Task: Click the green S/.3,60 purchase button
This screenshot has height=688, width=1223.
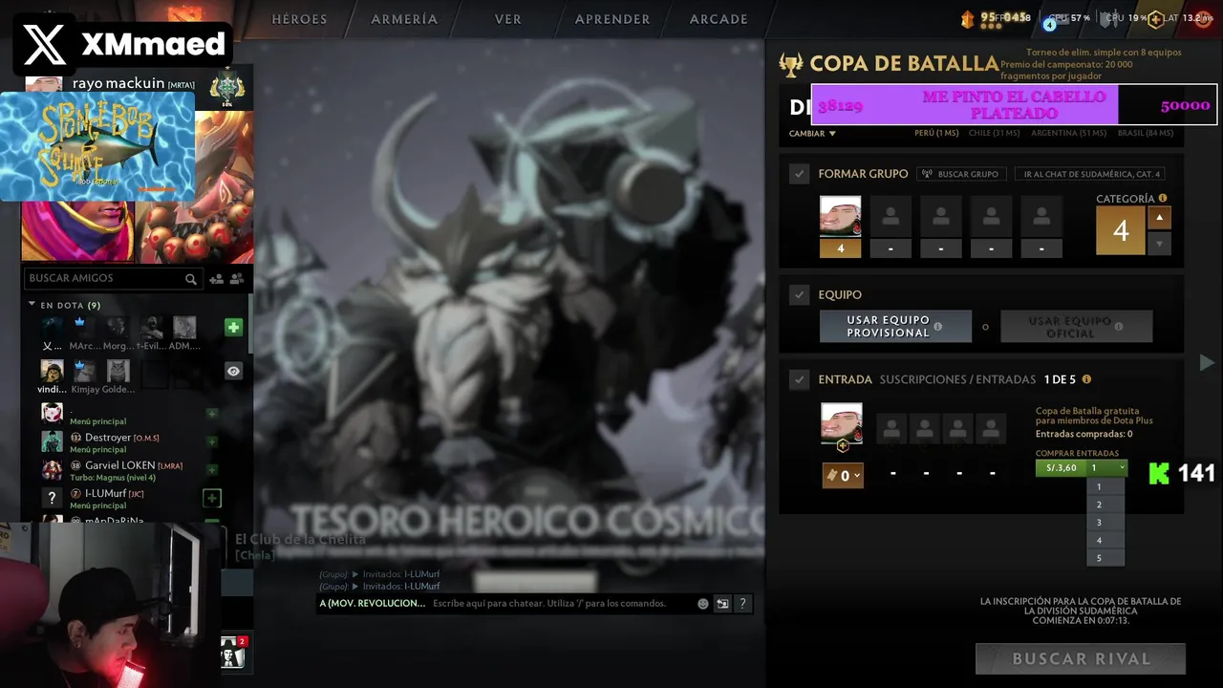Action: point(1061,468)
